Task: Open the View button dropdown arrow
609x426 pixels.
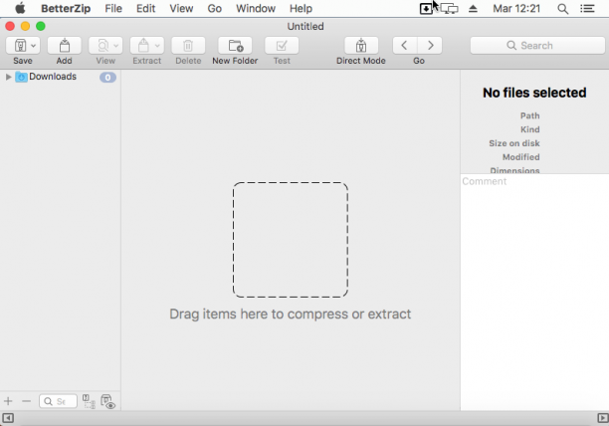Action: click(x=116, y=46)
